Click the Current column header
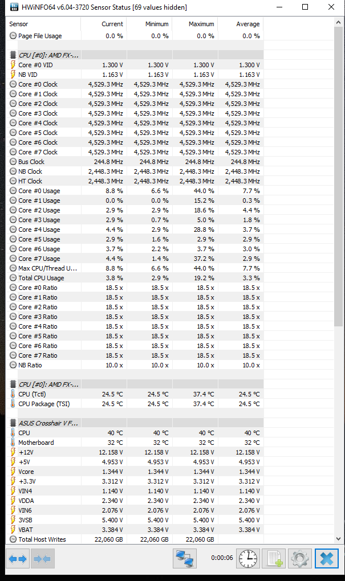Image resolution: width=345 pixels, height=581 pixels. click(104, 24)
